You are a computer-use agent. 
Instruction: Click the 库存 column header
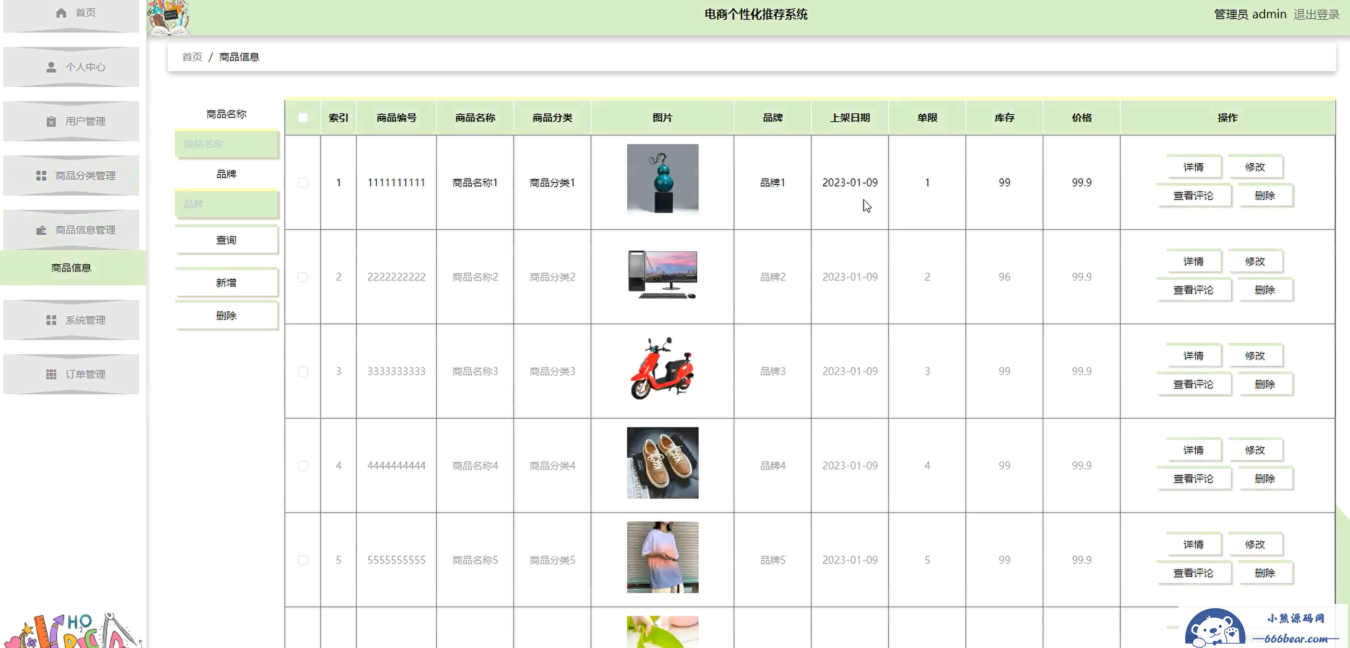tap(1005, 118)
